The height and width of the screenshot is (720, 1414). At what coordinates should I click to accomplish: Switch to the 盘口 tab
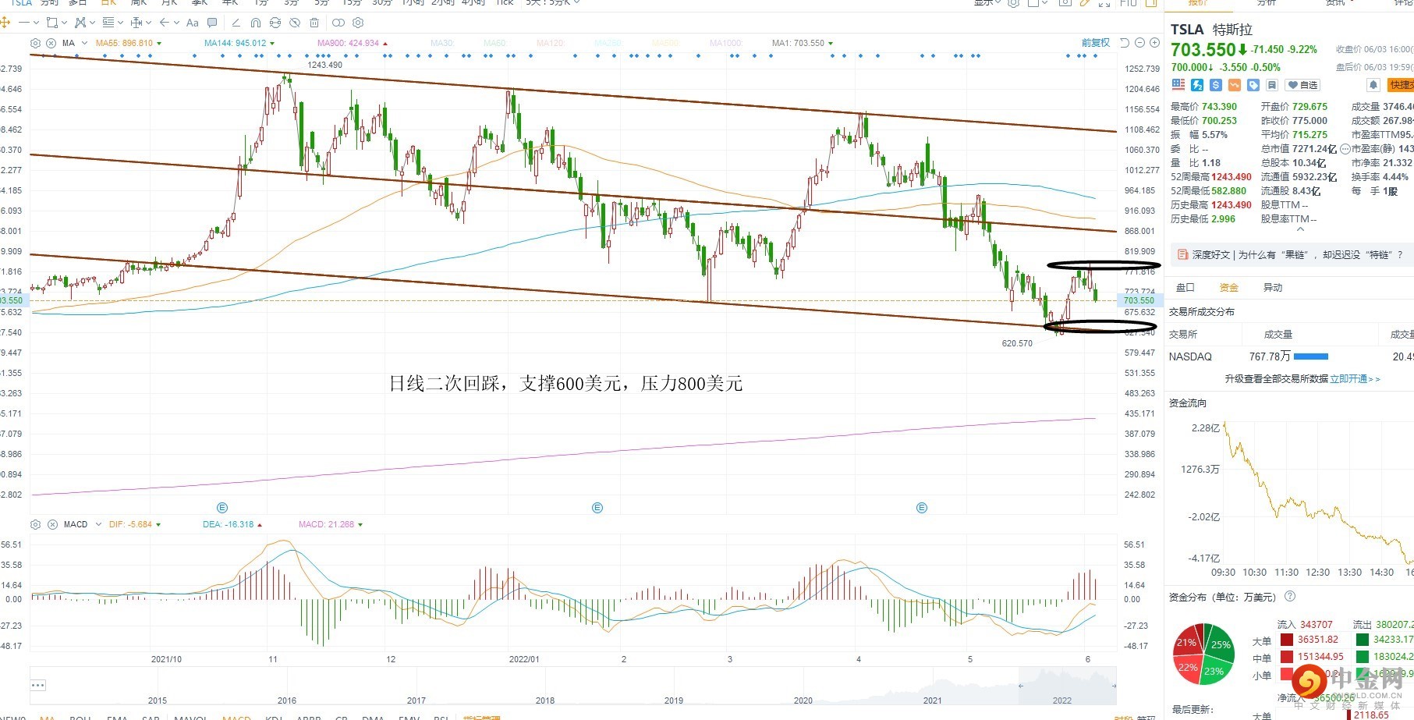coord(1185,288)
